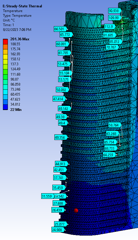The width and height of the screenshot is (138, 240).
Task: Click the yellow legend band beside 150.12
Action: coord(5,57)
